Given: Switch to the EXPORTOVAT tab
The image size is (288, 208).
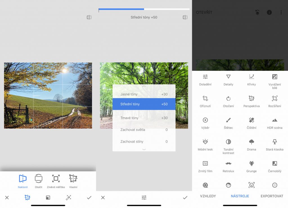Looking at the screenshot, I should coord(272,196).
